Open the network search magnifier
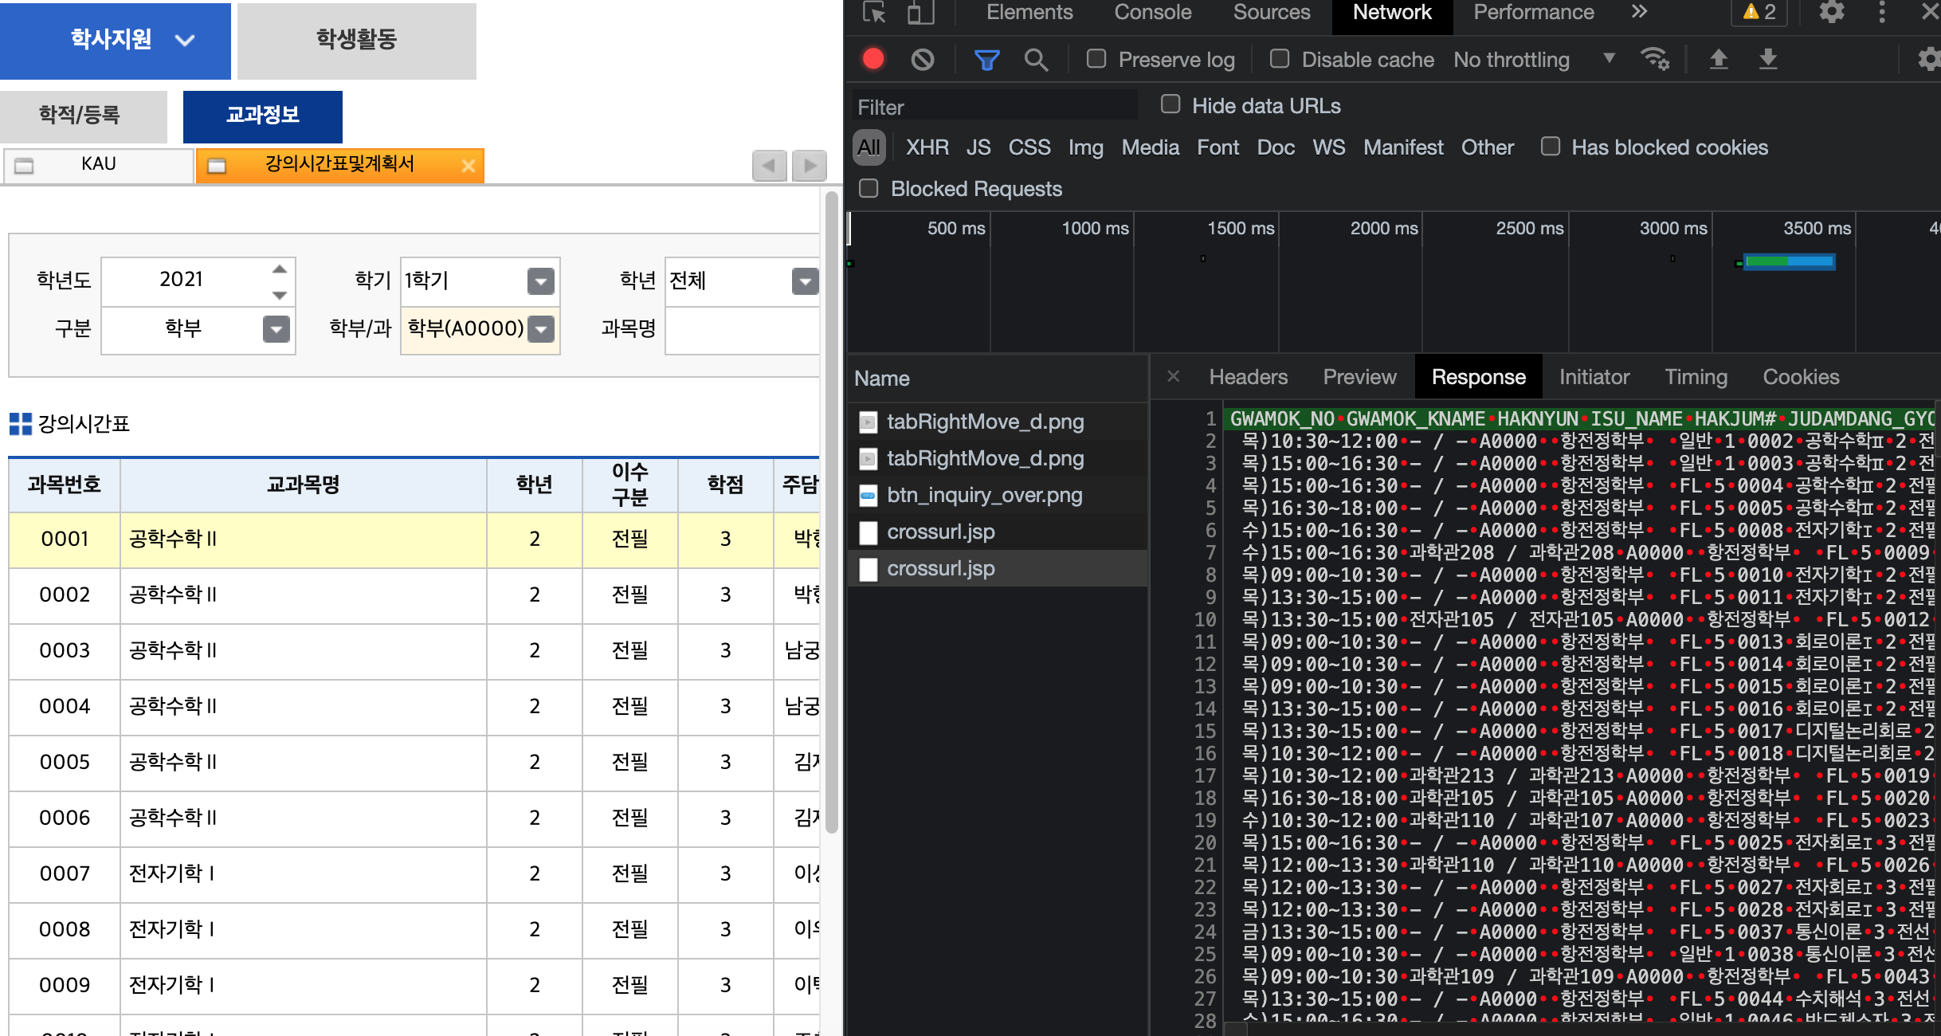This screenshot has height=1036, width=1941. [1036, 60]
